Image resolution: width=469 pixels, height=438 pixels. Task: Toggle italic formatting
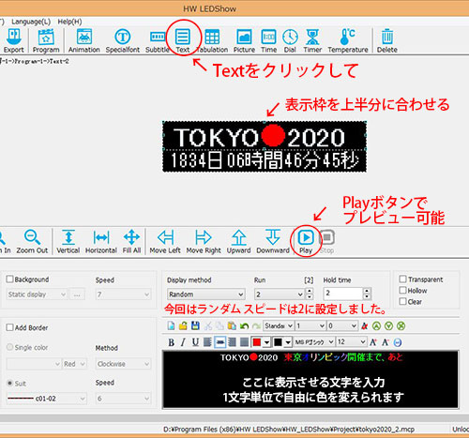[x=183, y=342]
